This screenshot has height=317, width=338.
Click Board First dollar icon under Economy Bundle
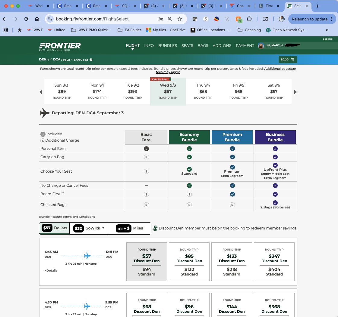click(189, 194)
